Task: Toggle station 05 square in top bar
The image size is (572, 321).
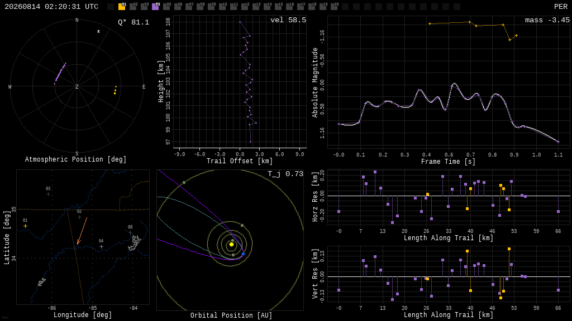Action: (x=166, y=7)
